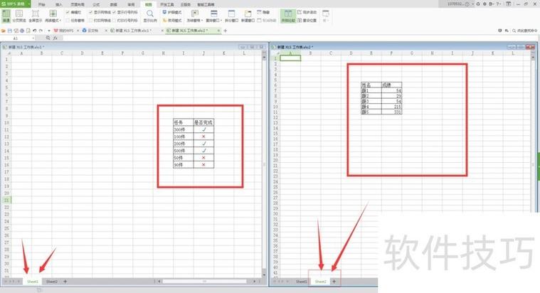Toggle the show gridlines checkbox
540x293 pixels.
point(90,12)
